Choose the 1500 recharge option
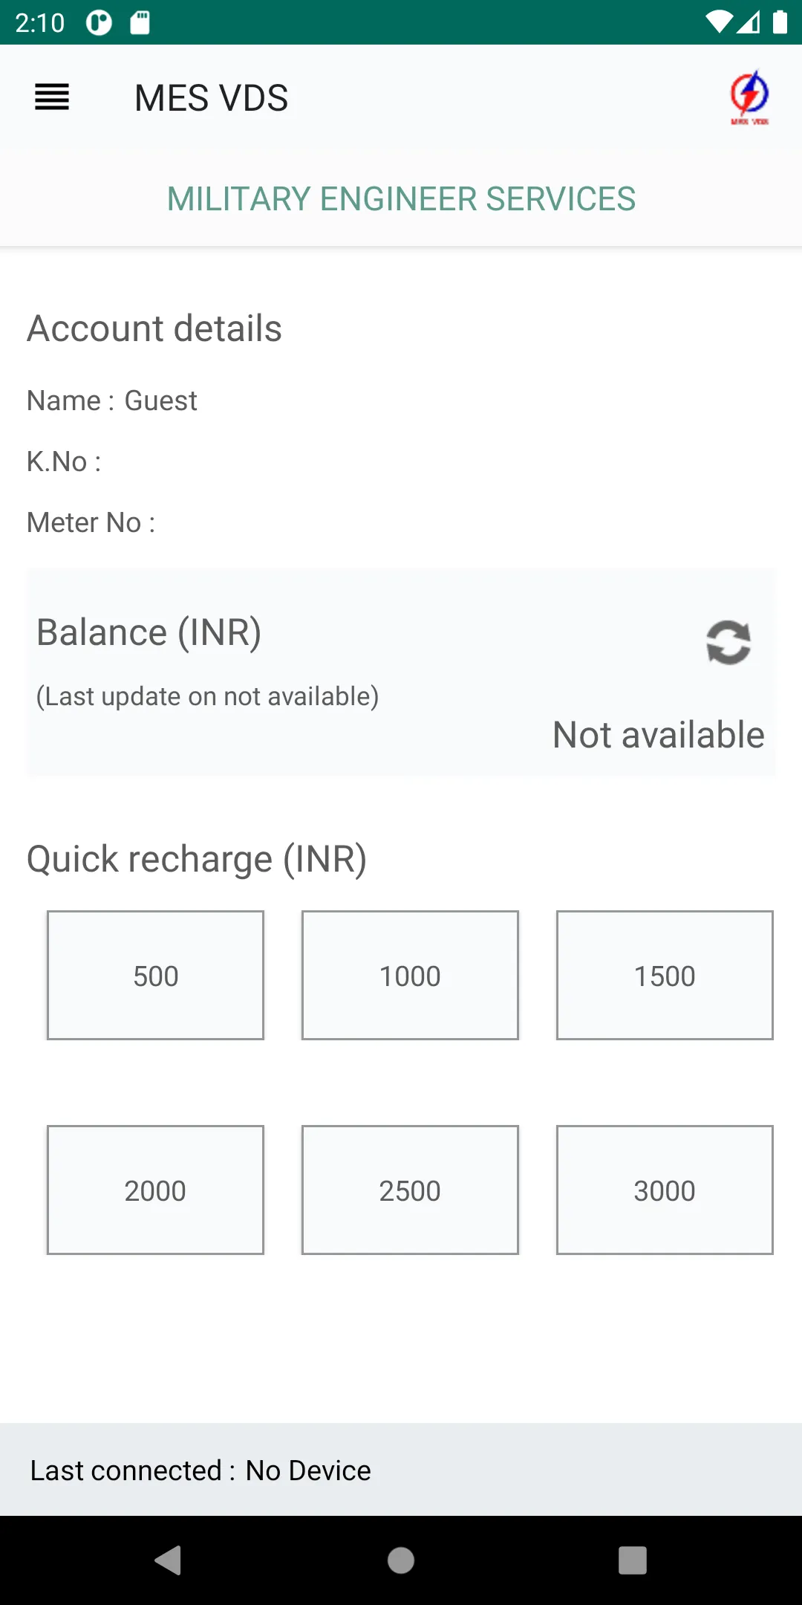Image resolution: width=802 pixels, height=1605 pixels. click(665, 975)
